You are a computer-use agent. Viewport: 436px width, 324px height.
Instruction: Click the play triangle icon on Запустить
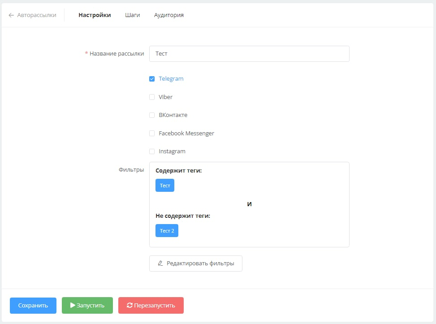[x=73, y=305]
